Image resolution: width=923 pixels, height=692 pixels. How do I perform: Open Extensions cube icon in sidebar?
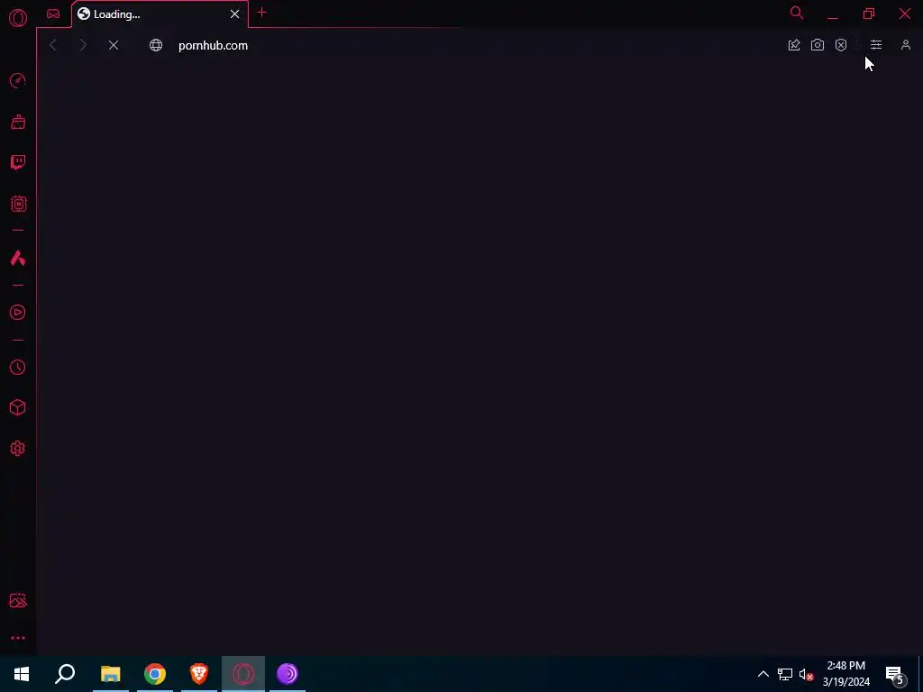point(18,407)
